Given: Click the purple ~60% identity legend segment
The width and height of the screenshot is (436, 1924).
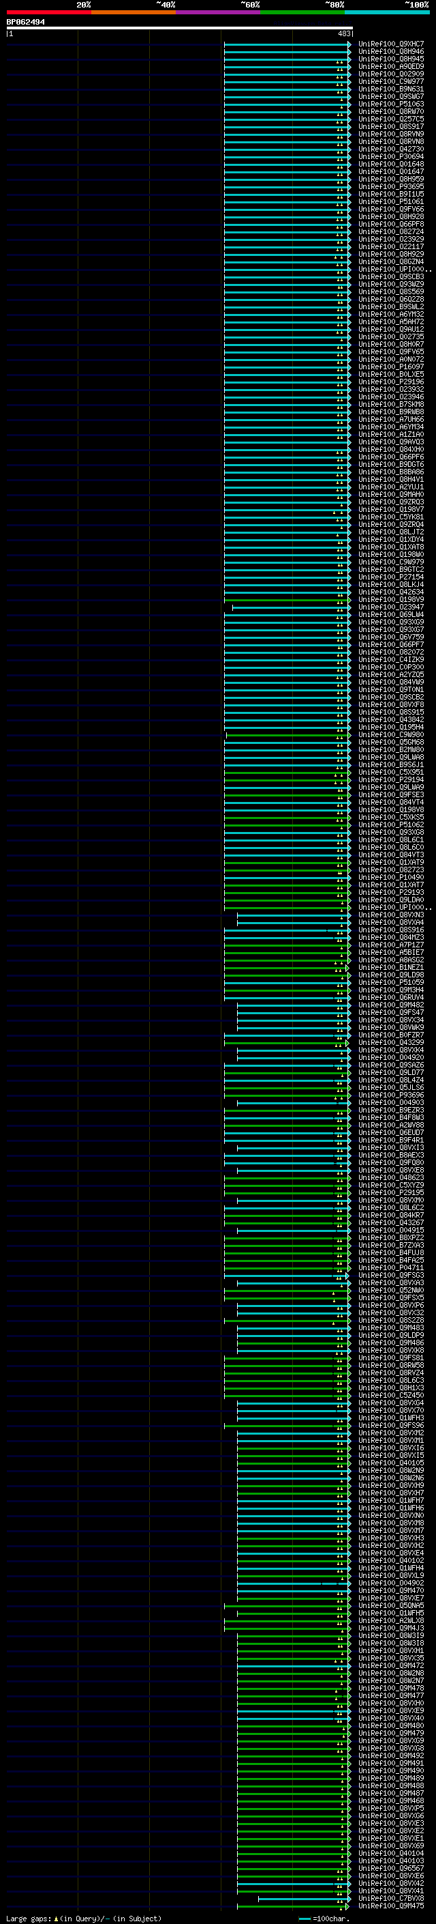Looking at the screenshot, I should point(219,12).
